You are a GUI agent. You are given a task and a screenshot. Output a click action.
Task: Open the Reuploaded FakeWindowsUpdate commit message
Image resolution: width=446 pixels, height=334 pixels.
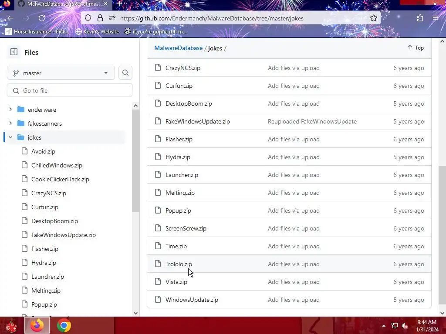click(x=312, y=122)
